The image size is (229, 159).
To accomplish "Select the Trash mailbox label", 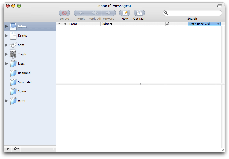I will coord(22,54).
